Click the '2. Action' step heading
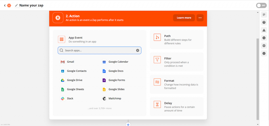This screenshot has height=126, width=269. [x=73, y=16]
